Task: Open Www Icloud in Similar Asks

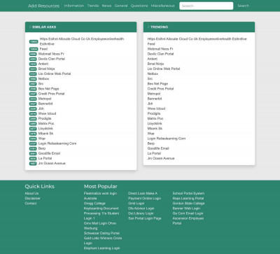Action: point(47,113)
